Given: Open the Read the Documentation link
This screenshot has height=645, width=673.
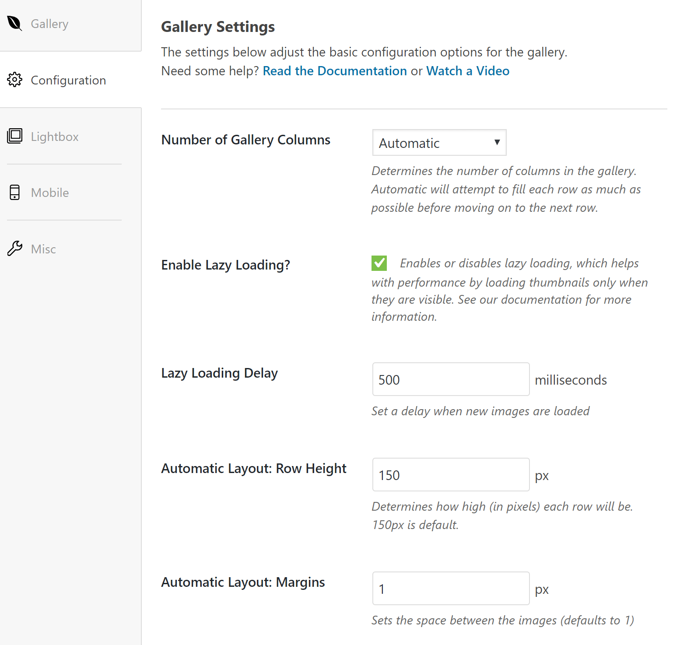Looking at the screenshot, I should coord(334,71).
